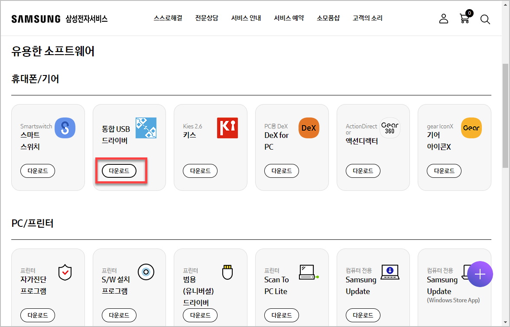Open the purple plus floating button

point(480,274)
